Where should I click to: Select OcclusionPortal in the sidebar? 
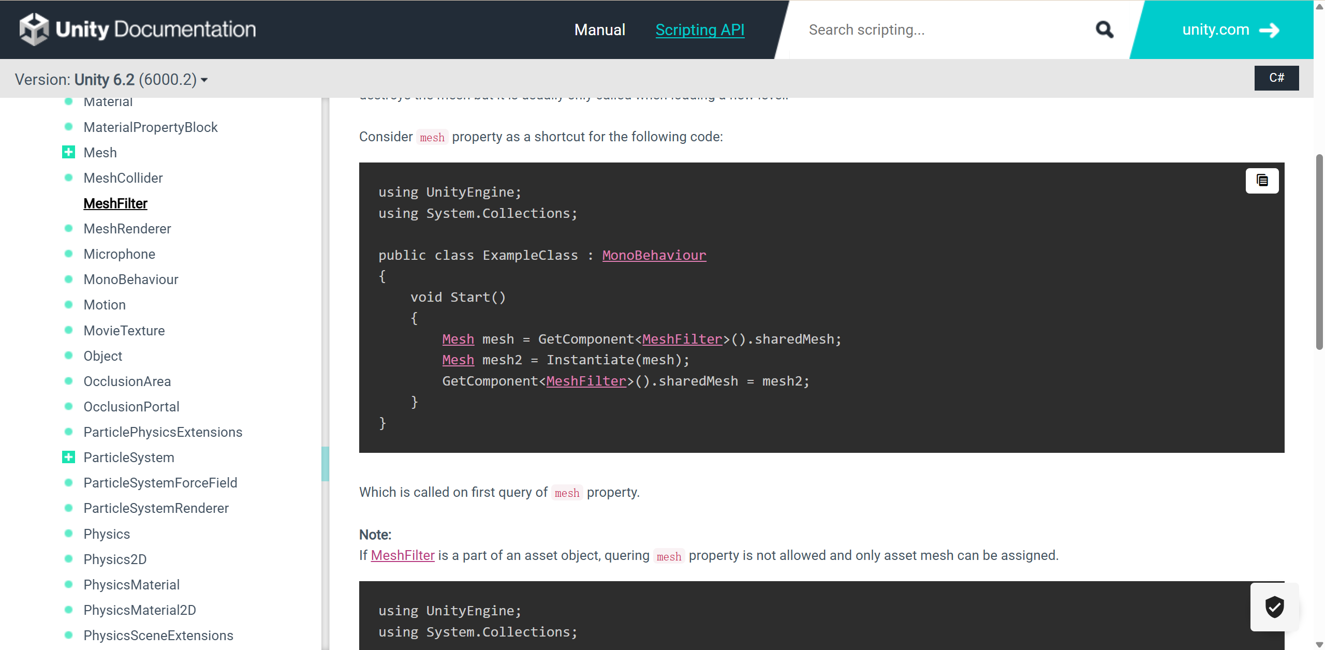[131, 407]
